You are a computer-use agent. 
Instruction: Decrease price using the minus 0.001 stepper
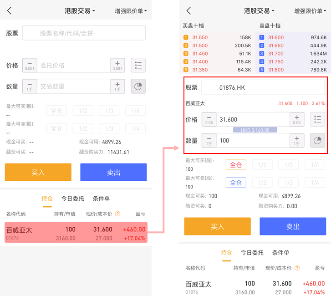(x=30, y=65)
